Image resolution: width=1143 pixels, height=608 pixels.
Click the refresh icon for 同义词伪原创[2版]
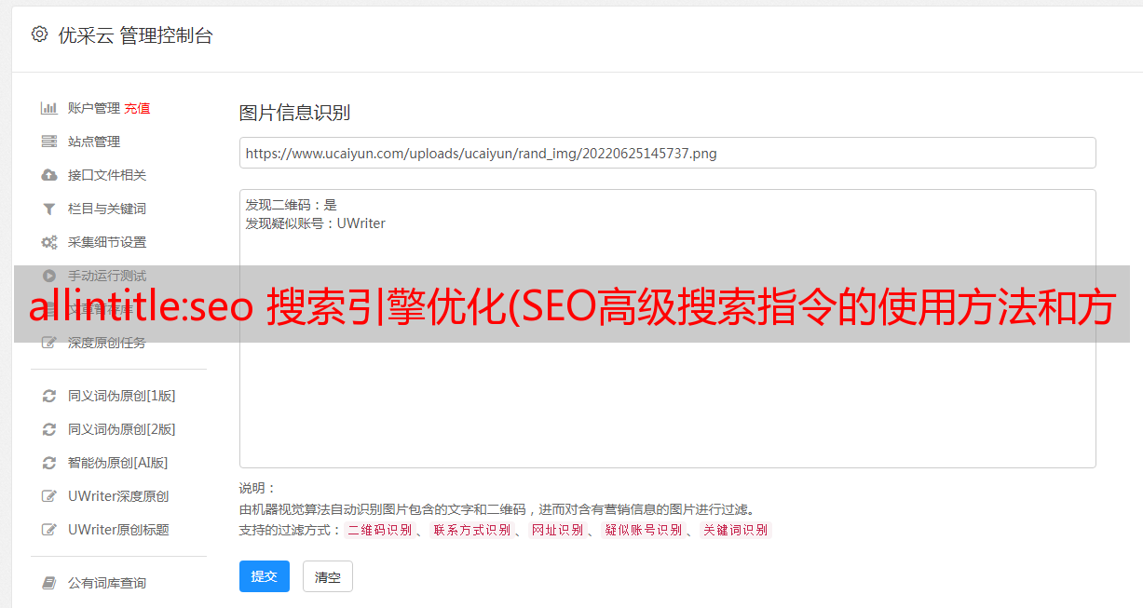click(49, 429)
